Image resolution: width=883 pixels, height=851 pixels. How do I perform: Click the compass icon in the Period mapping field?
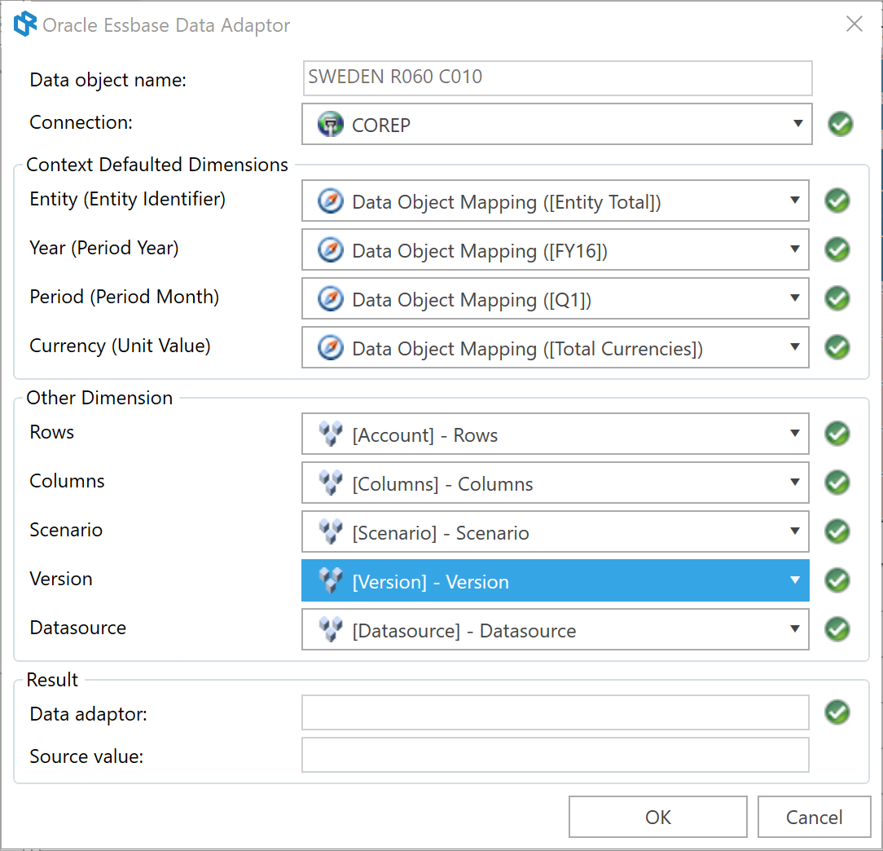[331, 299]
